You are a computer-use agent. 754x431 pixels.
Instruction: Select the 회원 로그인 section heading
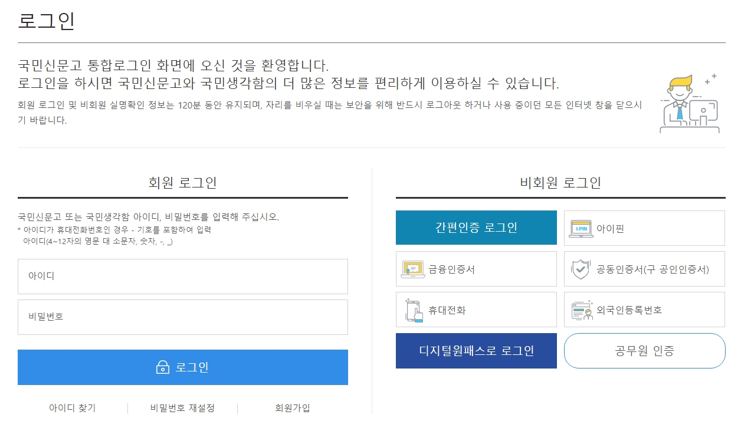tap(182, 182)
